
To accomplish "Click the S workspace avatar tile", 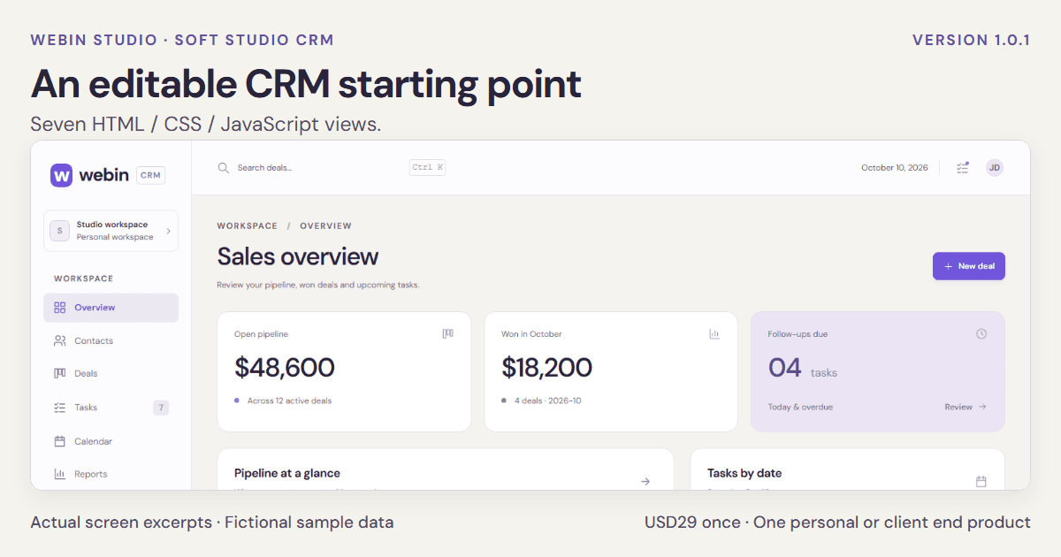I will pyautogui.click(x=60, y=231).
